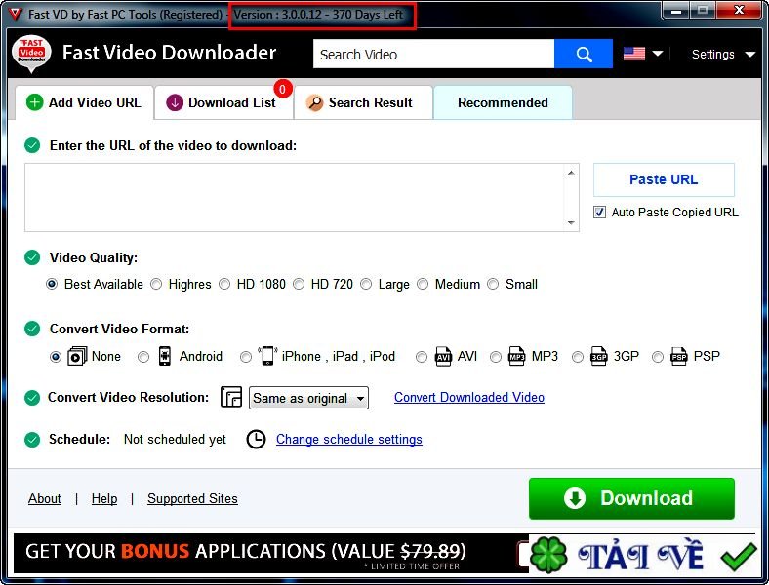This screenshot has height=585, width=769.
Task: Select None convert format radio
Action: click(x=56, y=357)
